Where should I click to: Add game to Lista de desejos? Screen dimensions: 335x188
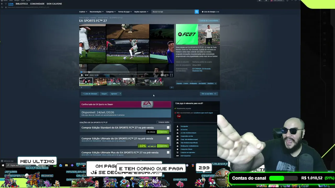tap(90, 94)
